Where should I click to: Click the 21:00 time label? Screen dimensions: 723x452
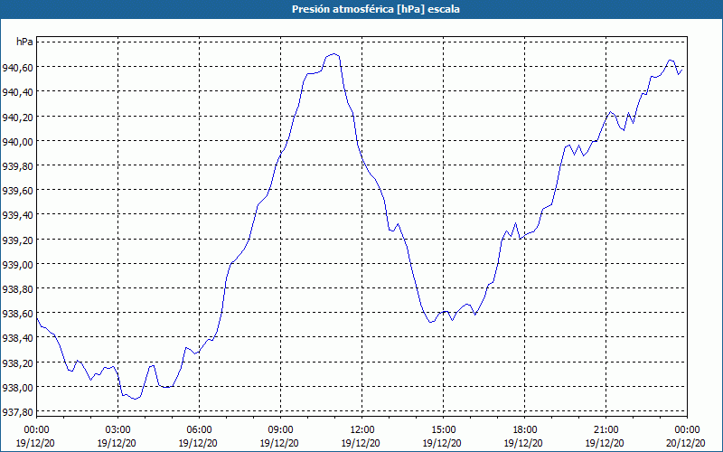pos(606,430)
